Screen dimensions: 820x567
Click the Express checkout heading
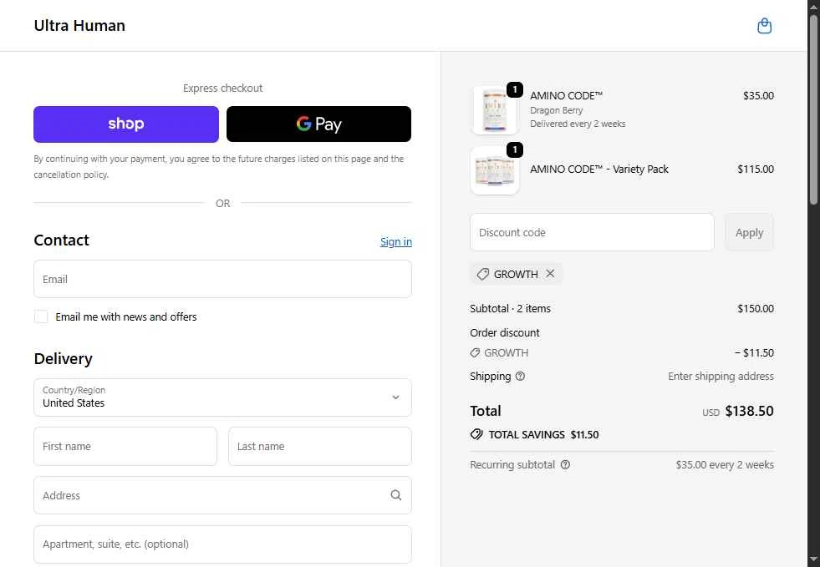223,88
